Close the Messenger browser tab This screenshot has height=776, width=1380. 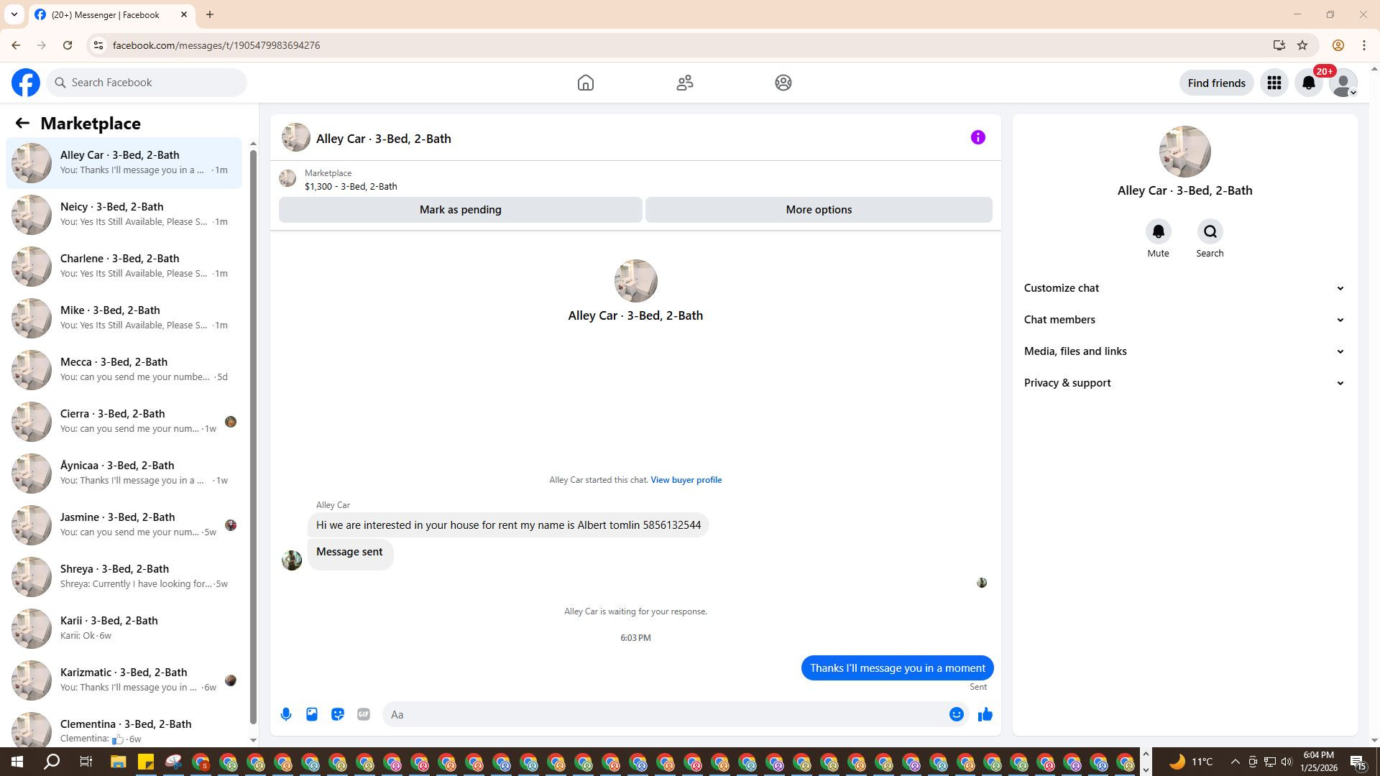coord(184,14)
